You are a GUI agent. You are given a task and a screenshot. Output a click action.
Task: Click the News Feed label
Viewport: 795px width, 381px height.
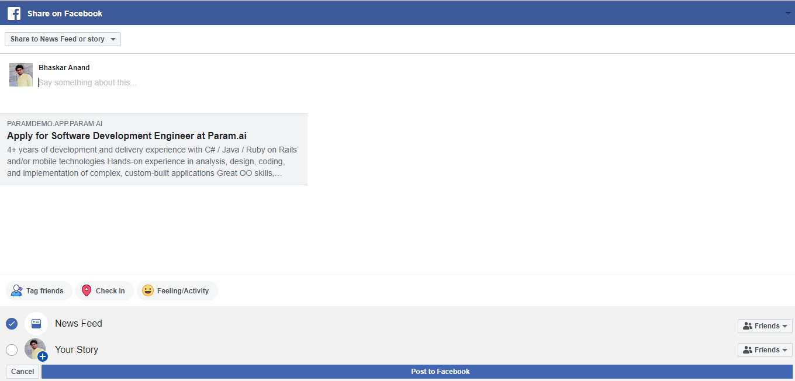pyautogui.click(x=78, y=323)
